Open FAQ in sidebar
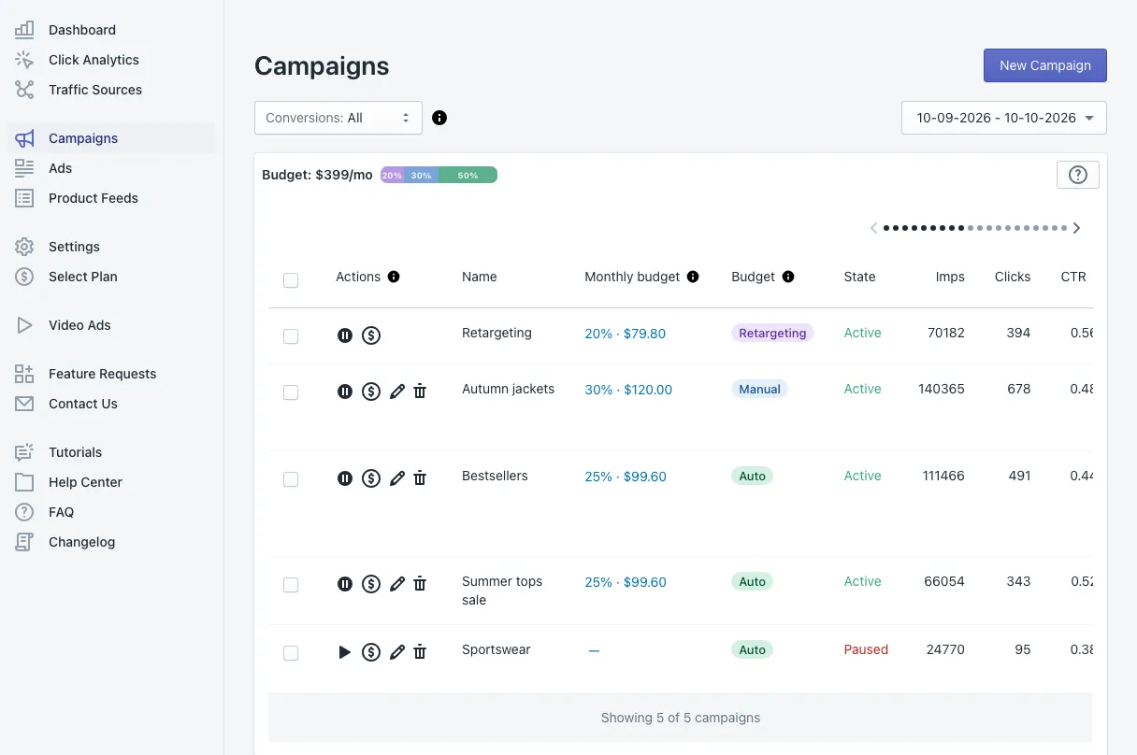The height and width of the screenshot is (755, 1137). point(111,512)
